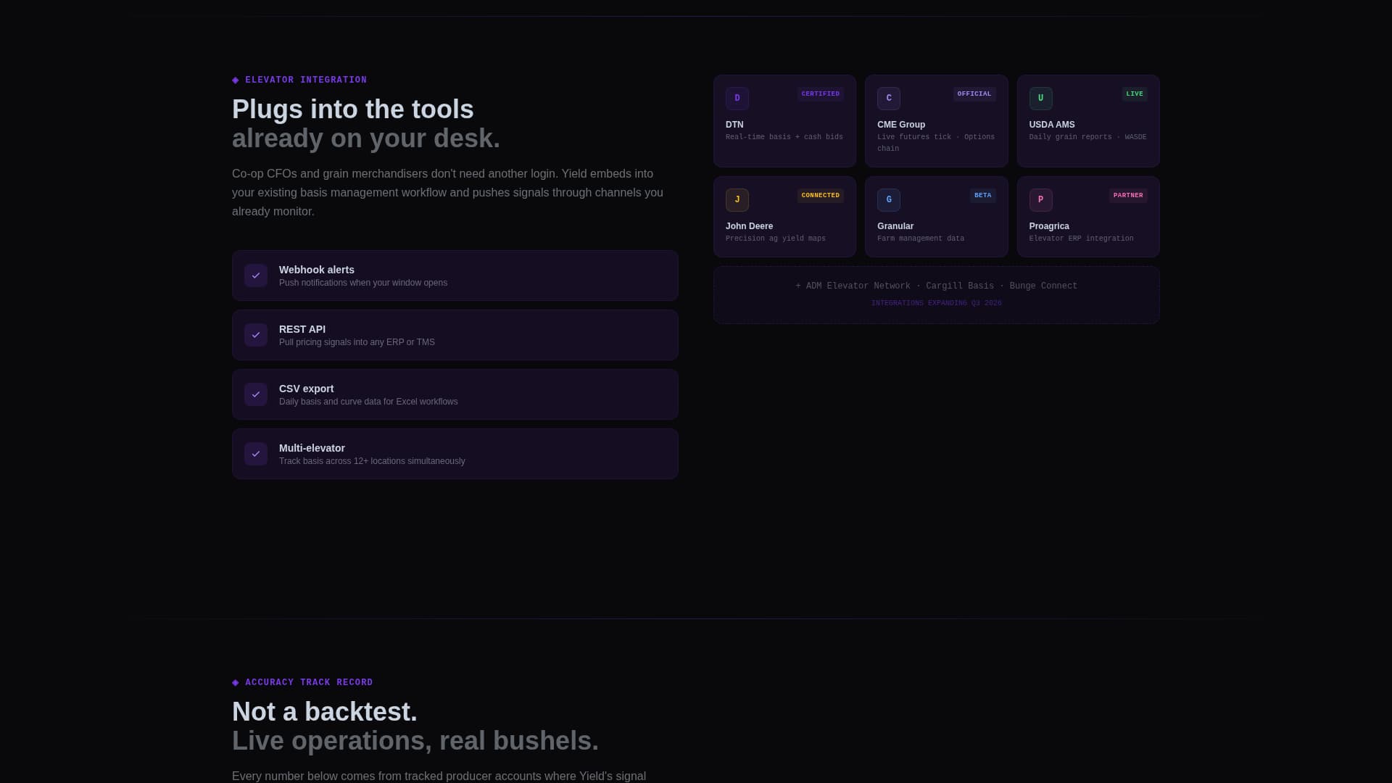Click the Webhook alerts checkmark box
Viewport: 1392px width, 783px height.
[256, 275]
